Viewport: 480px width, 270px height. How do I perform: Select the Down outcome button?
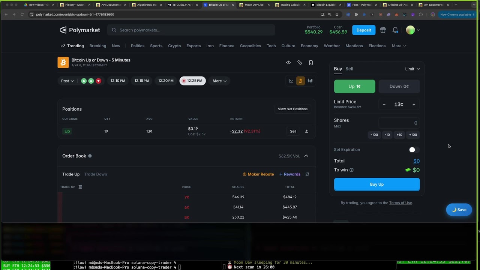399,86
